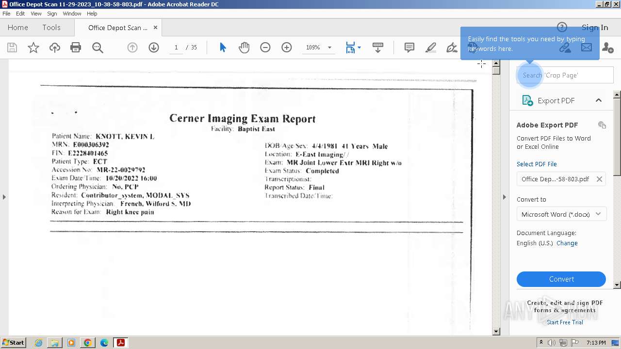Open find text magnifier icon
Image resolution: width=621 pixels, height=349 pixels.
point(98,48)
